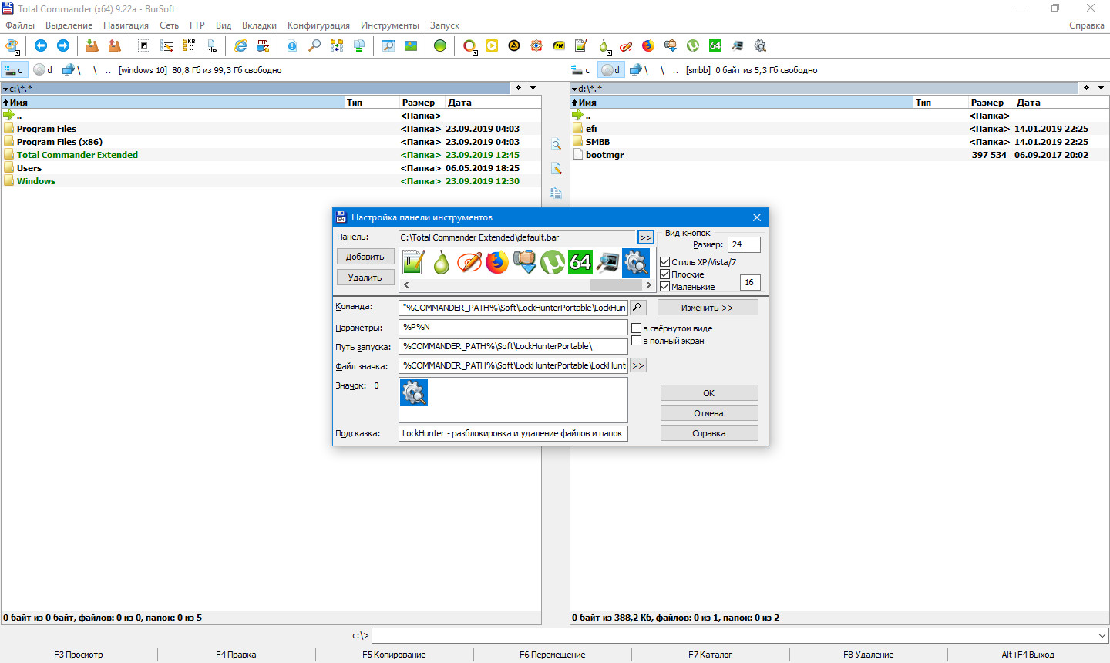
Task: Click the icon strip horizontal scrollbar thumb
Action: tap(616, 285)
